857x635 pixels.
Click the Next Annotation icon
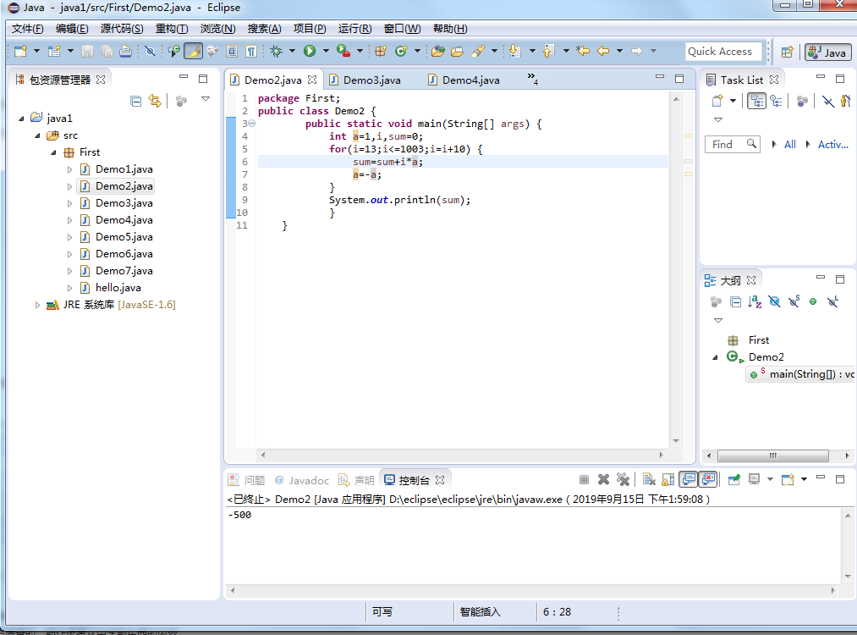(x=514, y=51)
